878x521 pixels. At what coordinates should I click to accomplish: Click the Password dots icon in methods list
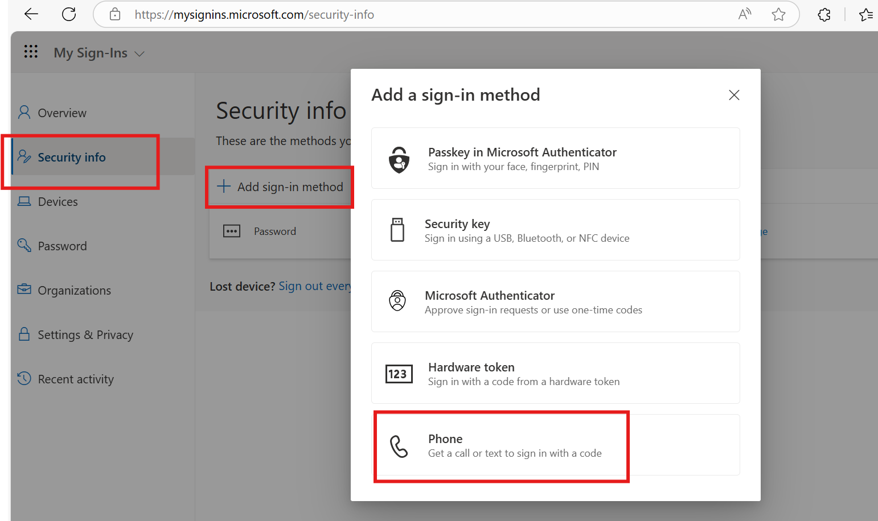232,231
